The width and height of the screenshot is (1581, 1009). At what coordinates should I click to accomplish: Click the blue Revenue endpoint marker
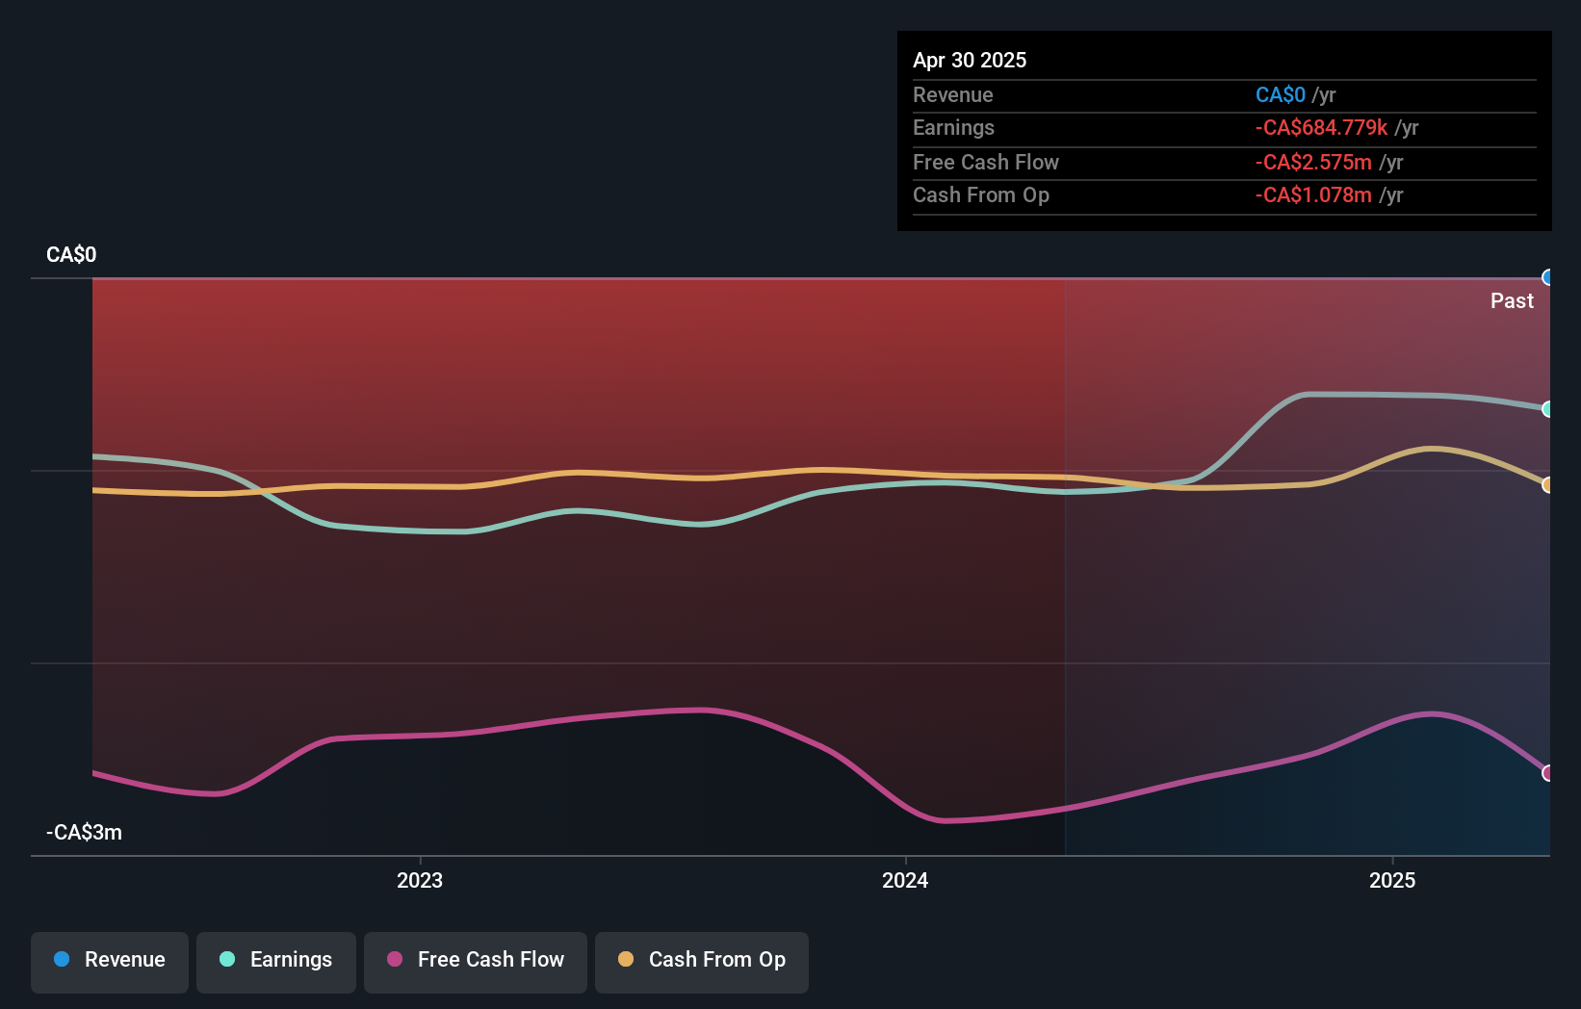[x=1547, y=278]
